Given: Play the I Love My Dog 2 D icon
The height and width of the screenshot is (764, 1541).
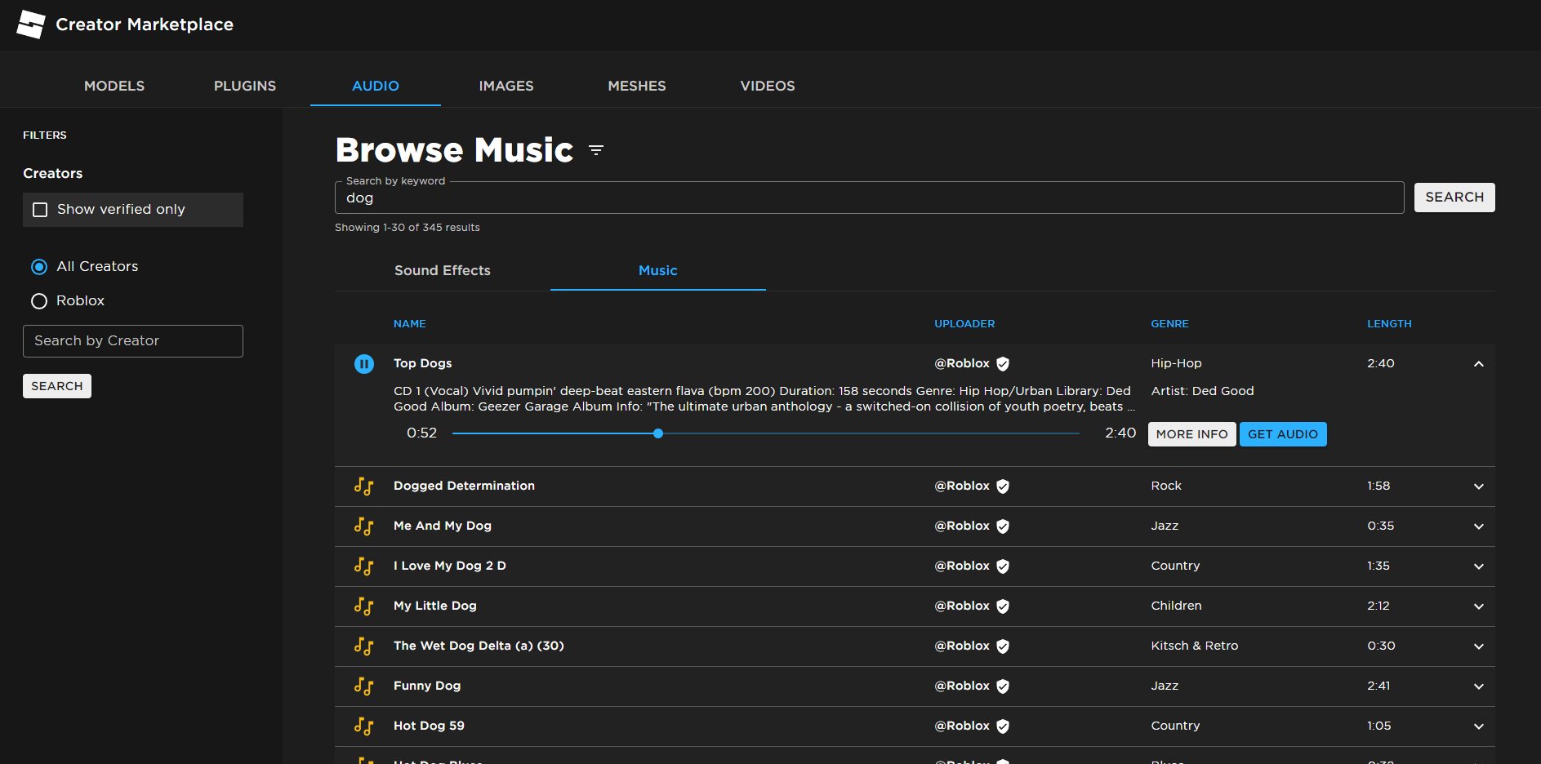Looking at the screenshot, I should [x=364, y=566].
